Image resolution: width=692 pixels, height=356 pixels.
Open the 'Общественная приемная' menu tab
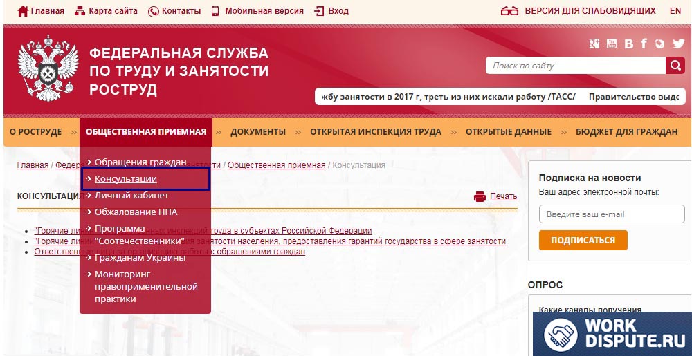[x=146, y=132]
